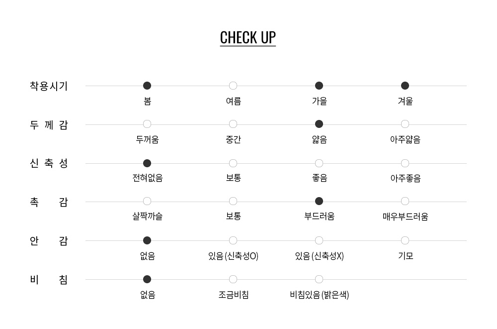This screenshot has height=329, width=497.
Task: Select the 기모 lining dot
Action: point(405,240)
